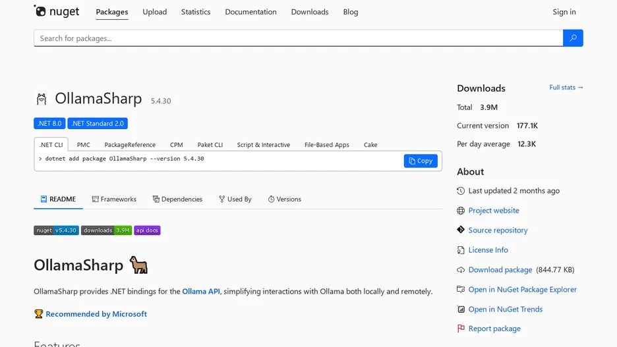Open the Dependencies tab
Image resolution: width=617 pixels, height=347 pixels.
[x=177, y=200]
